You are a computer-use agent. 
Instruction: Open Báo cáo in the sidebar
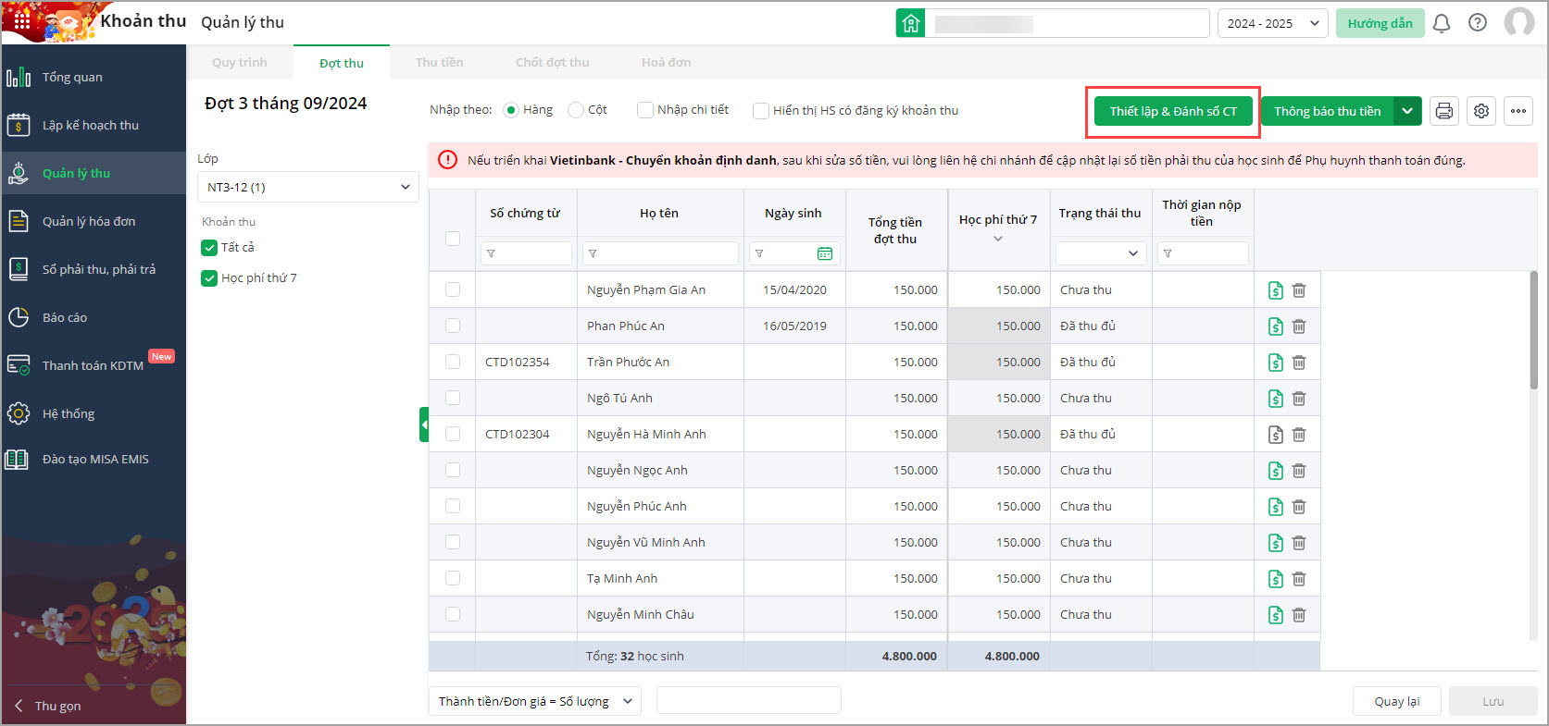point(94,317)
